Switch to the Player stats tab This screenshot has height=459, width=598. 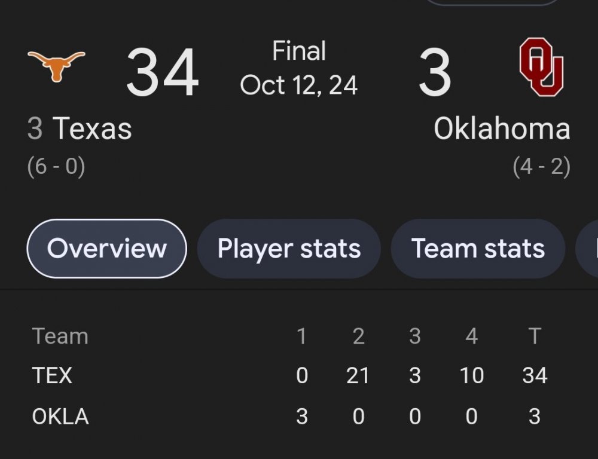point(289,249)
